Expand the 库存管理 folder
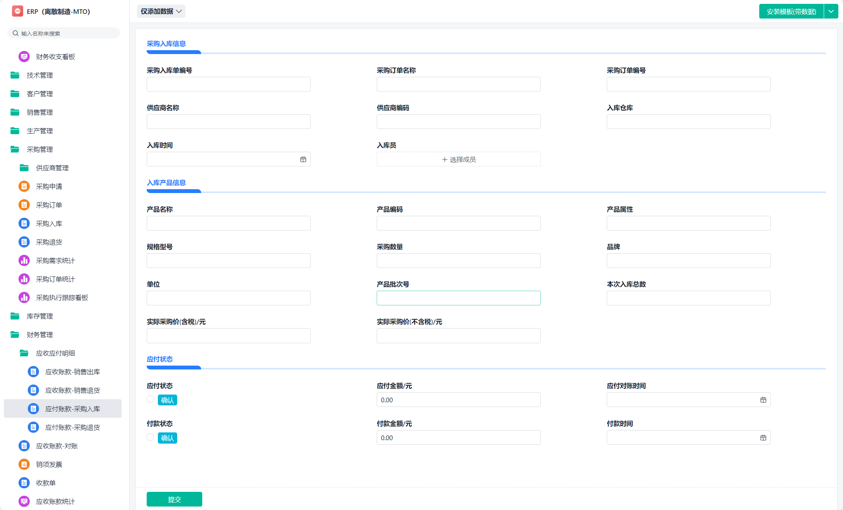This screenshot has height=510, width=843. (x=39, y=316)
